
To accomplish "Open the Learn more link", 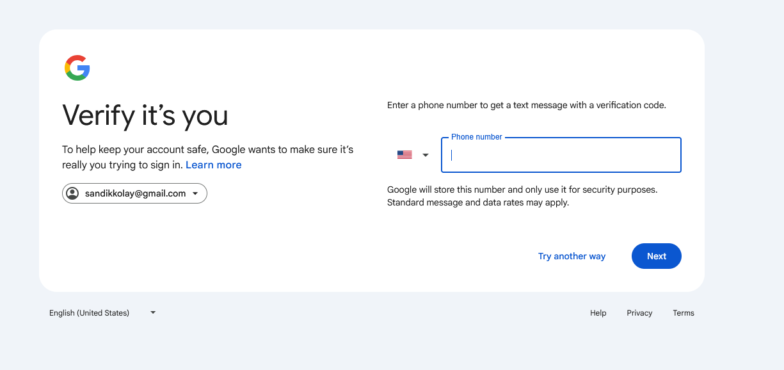I will (214, 165).
